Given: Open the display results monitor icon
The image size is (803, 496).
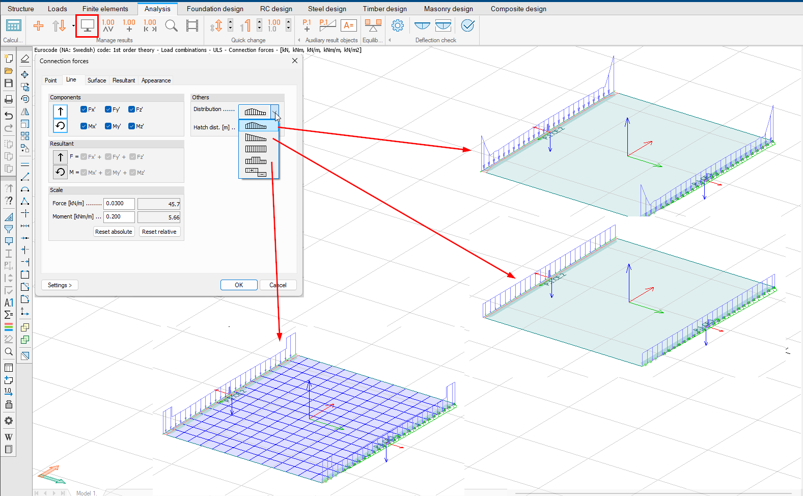Looking at the screenshot, I should [87, 25].
